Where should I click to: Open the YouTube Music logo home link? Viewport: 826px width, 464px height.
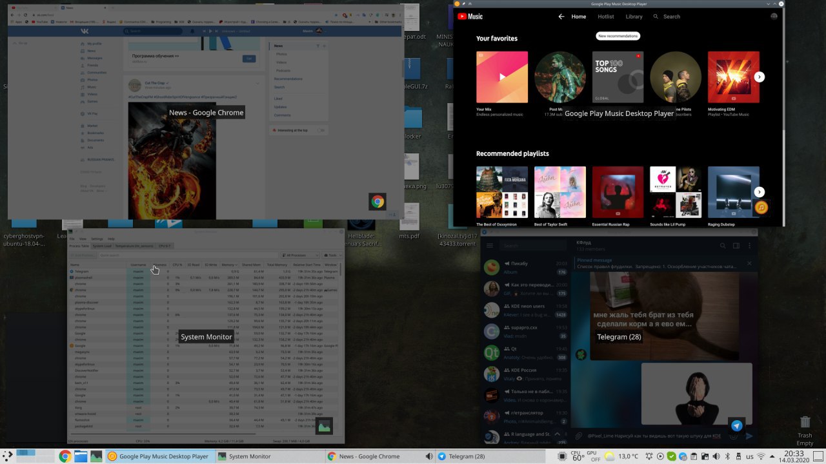[x=470, y=17]
